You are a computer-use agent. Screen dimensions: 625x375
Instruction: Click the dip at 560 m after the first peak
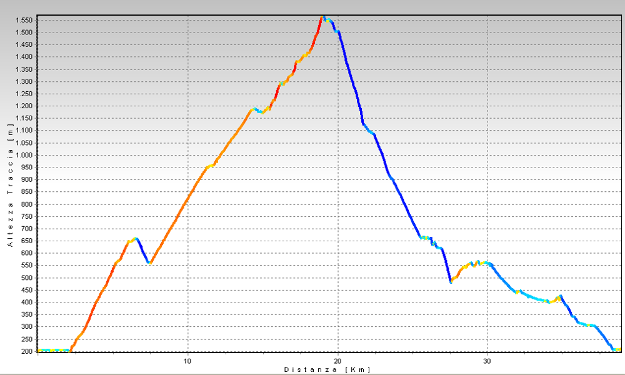(149, 263)
